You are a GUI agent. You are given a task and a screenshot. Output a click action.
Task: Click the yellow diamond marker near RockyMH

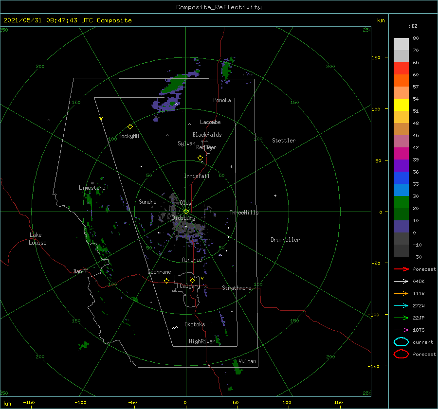click(130, 127)
